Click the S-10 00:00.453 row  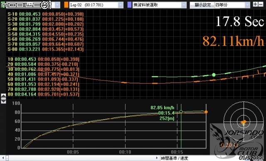[x=46, y=14]
